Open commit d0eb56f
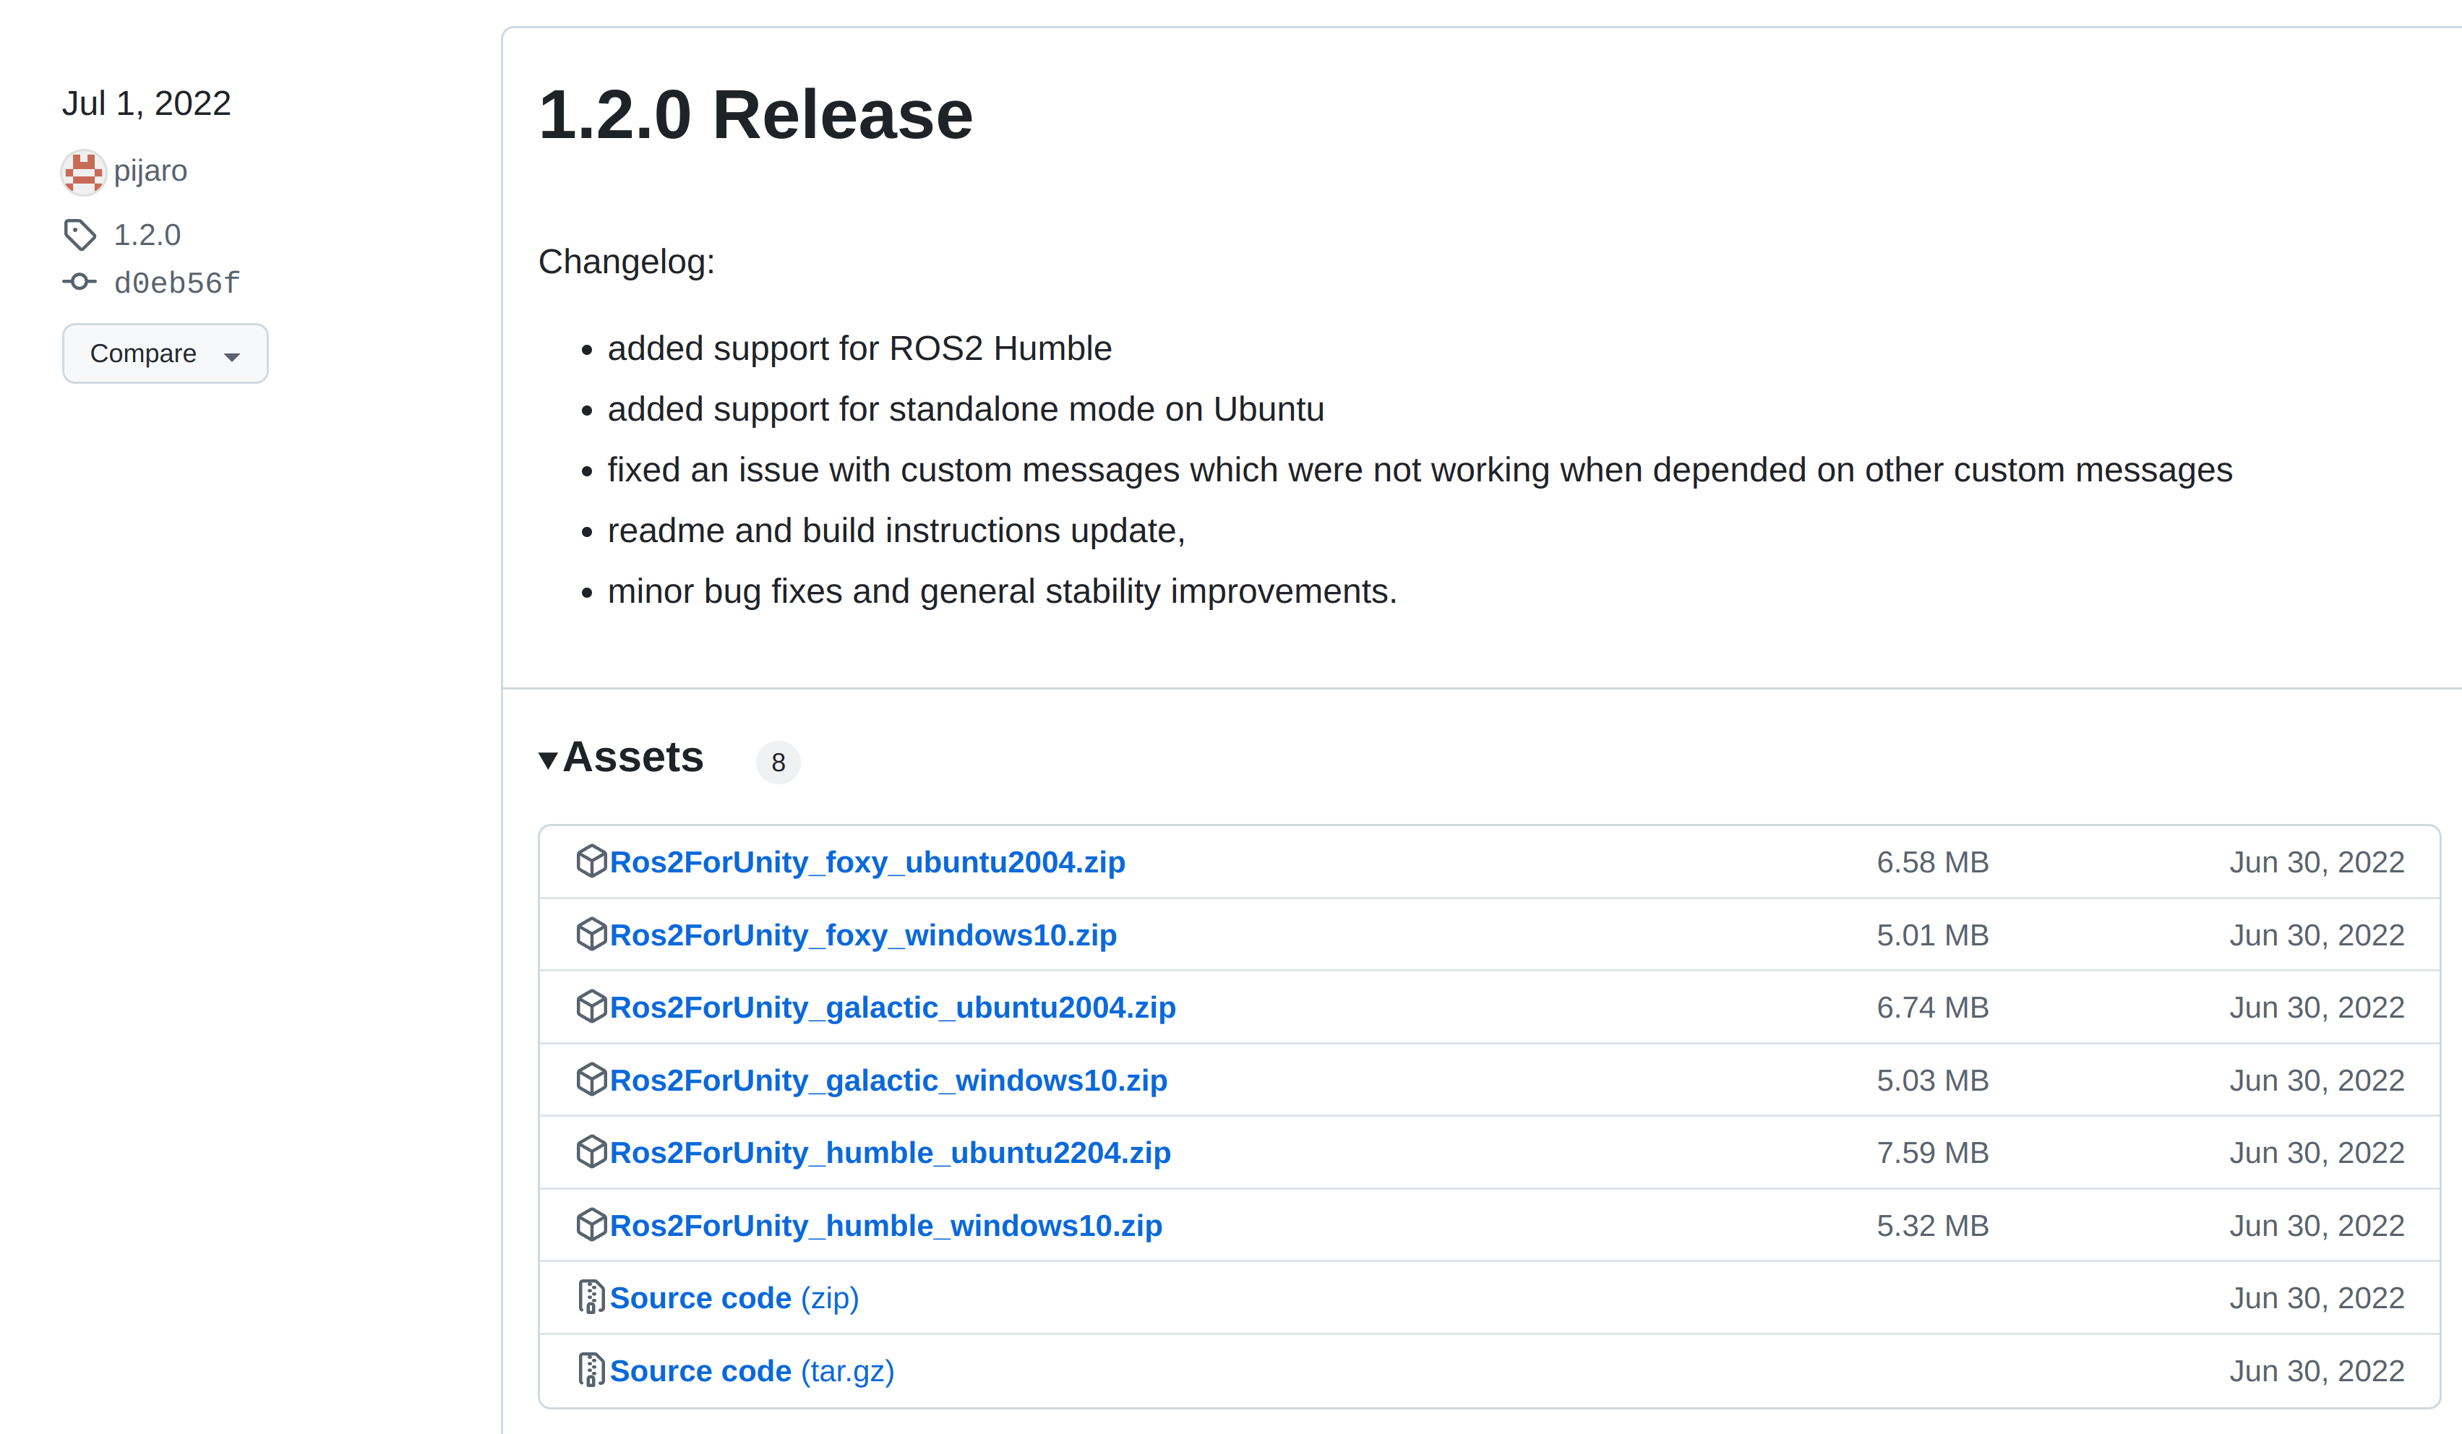Viewport: 2462px width, 1434px height. coord(177,283)
